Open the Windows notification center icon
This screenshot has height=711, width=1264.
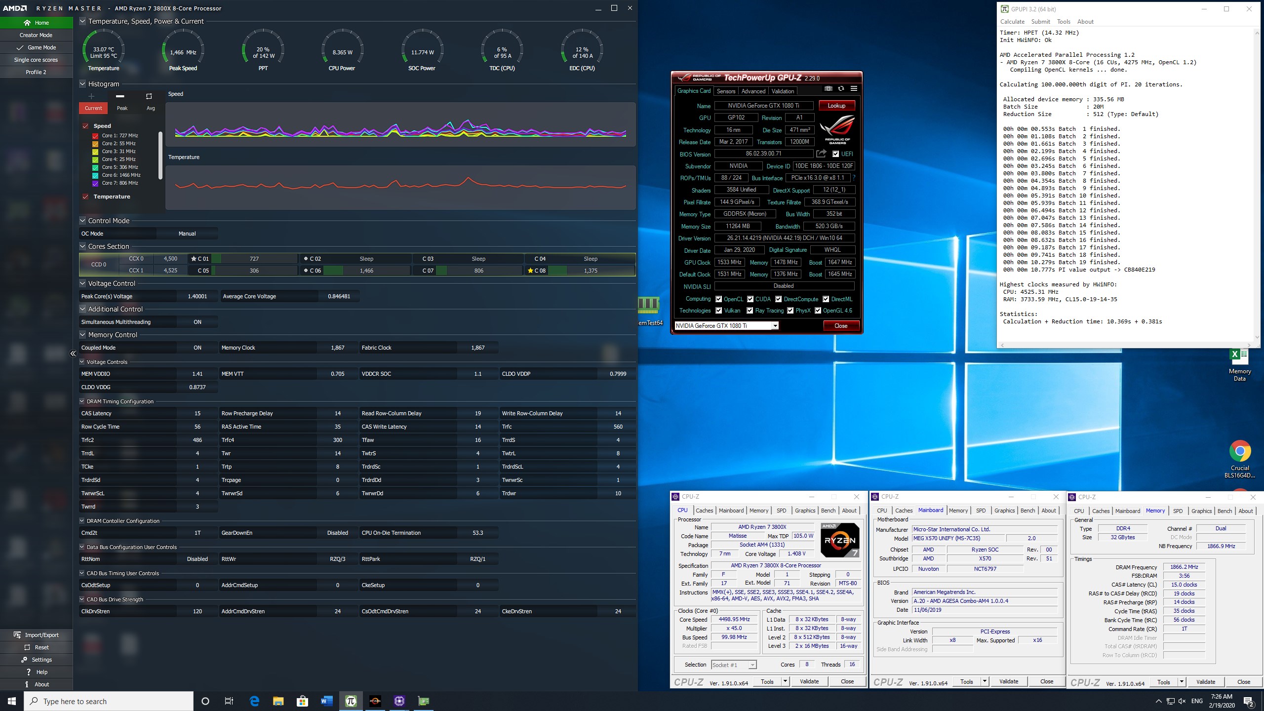(x=1249, y=701)
